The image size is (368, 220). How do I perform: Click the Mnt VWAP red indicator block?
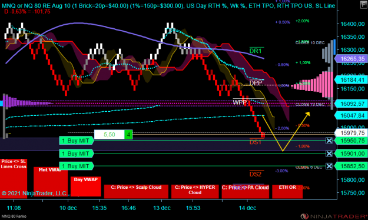pyautogui.click(x=51, y=182)
